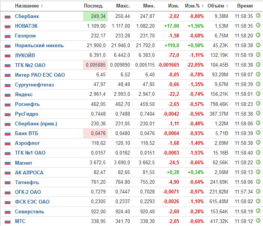
Task: Click the clock icon in РусГидро row
Action: pos(258,113)
